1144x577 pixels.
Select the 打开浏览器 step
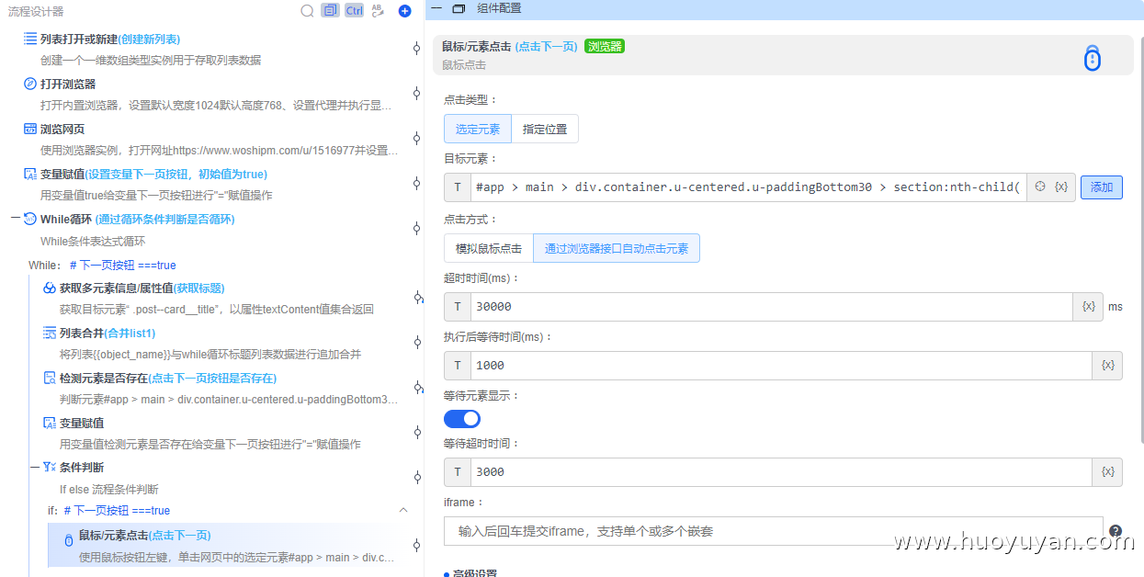(x=68, y=84)
